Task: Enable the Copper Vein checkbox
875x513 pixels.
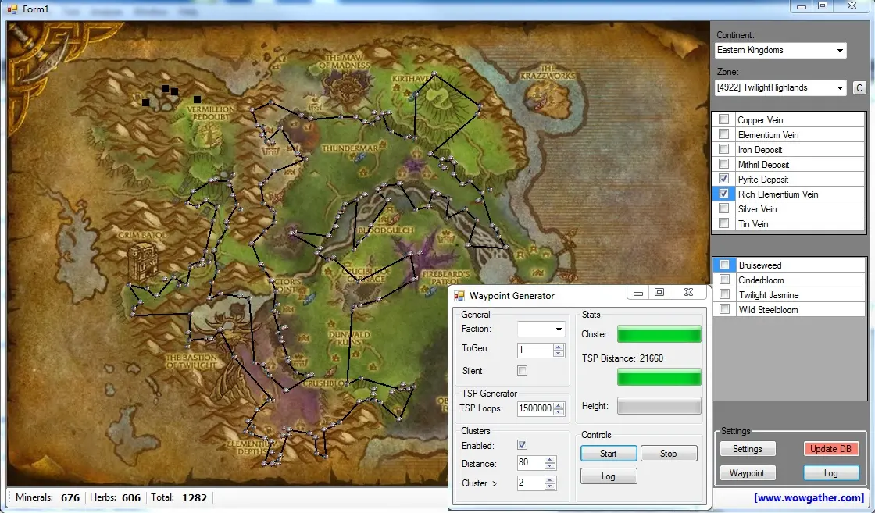Action: click(724, 120)
